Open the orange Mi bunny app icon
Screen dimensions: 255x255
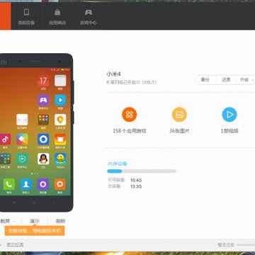click(x=60, y=140)
